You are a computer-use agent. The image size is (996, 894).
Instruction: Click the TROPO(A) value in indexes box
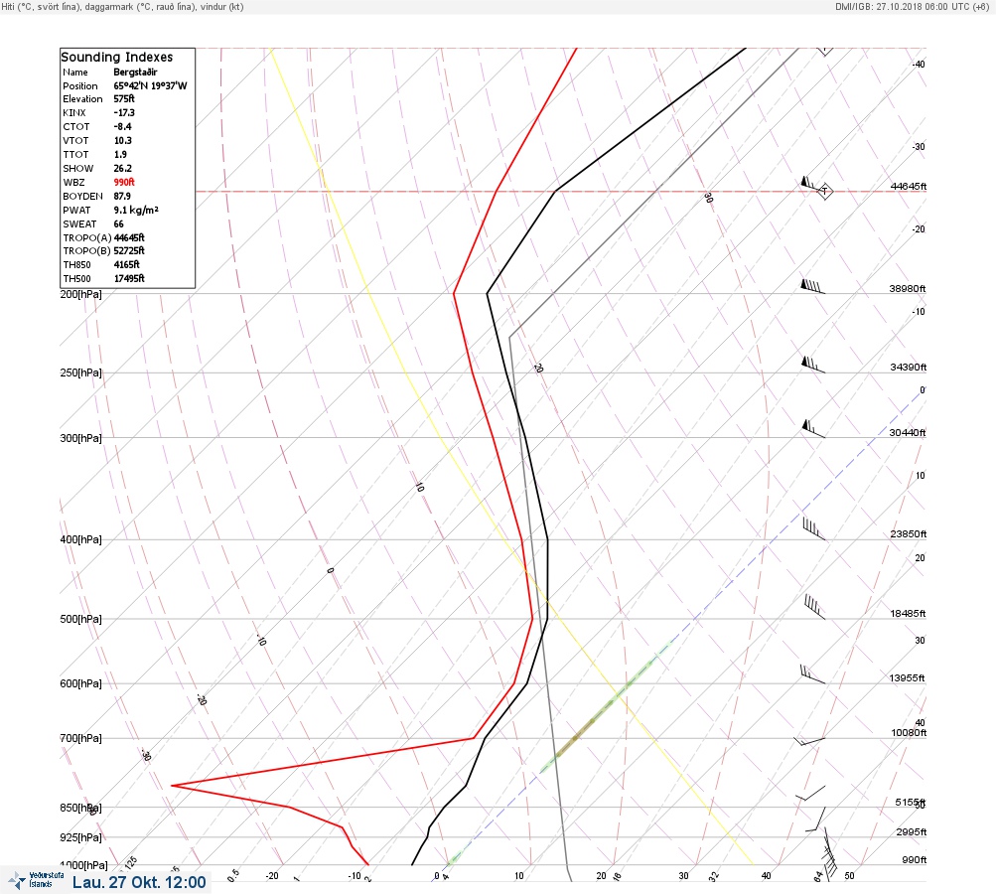point(129,237)
